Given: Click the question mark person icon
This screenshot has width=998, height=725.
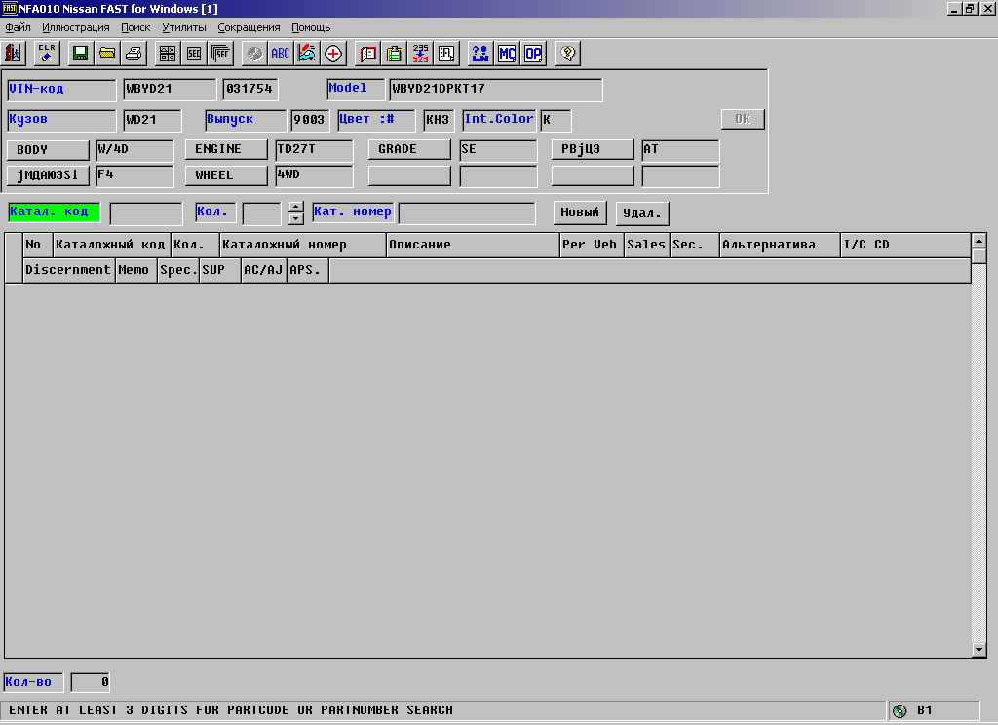Looking at the screenshot, I should 480,54.
